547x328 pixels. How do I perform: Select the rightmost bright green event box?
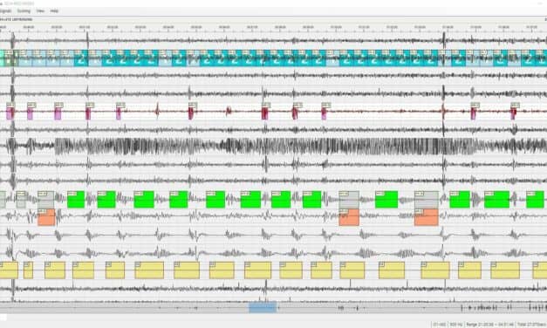tap(535, 199)
